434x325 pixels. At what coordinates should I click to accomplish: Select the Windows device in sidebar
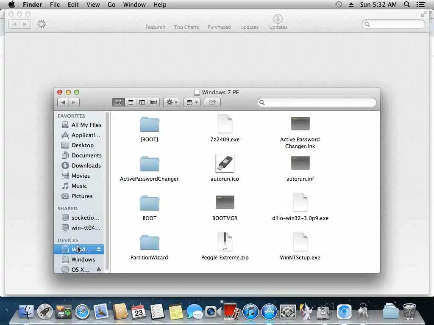coord(78,259)
